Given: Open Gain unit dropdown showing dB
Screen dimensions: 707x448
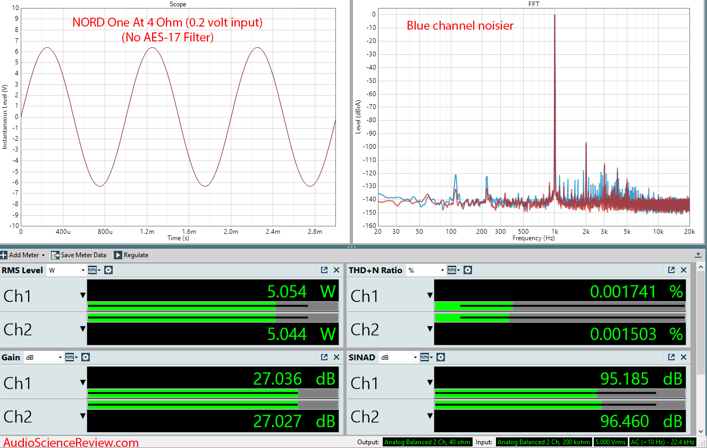Looking at the screenshot, I should pos(44,357).
